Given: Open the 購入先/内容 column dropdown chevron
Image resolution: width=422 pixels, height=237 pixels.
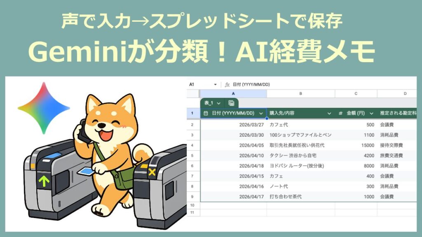Looking at the screenshot, I should point(329,112).
